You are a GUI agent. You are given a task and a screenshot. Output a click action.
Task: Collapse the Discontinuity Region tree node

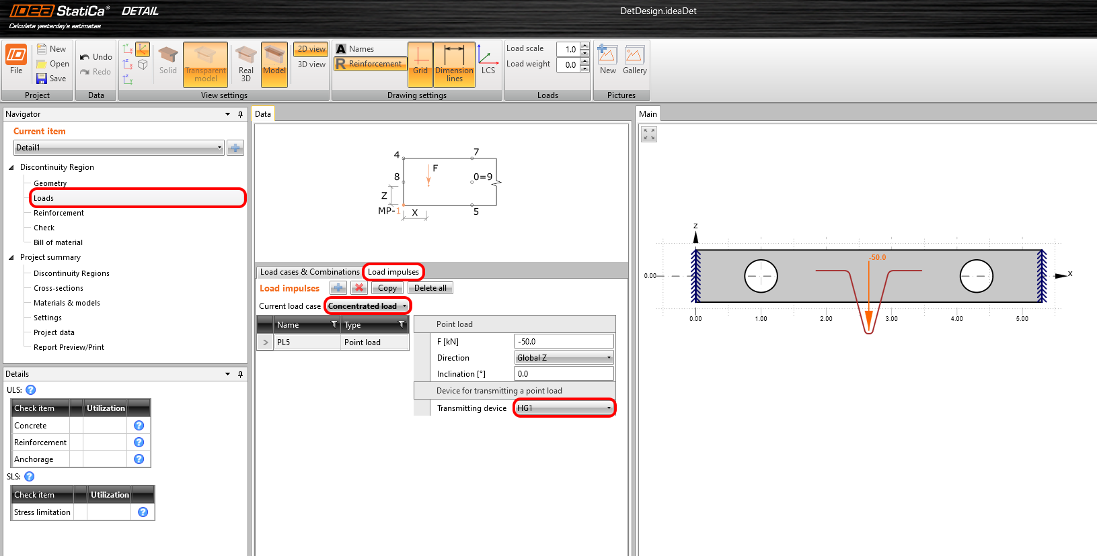(11, 167)
